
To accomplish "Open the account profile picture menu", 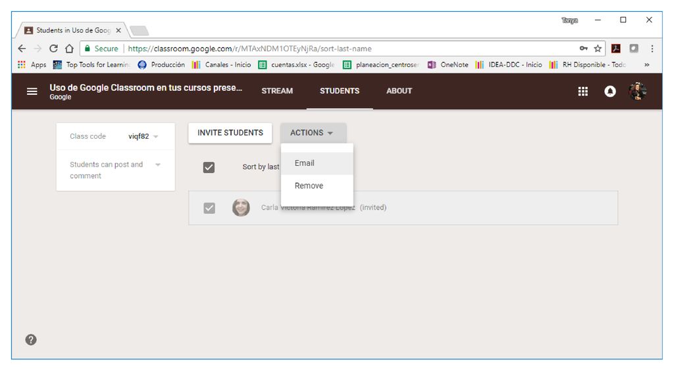I will click(637, 91).
